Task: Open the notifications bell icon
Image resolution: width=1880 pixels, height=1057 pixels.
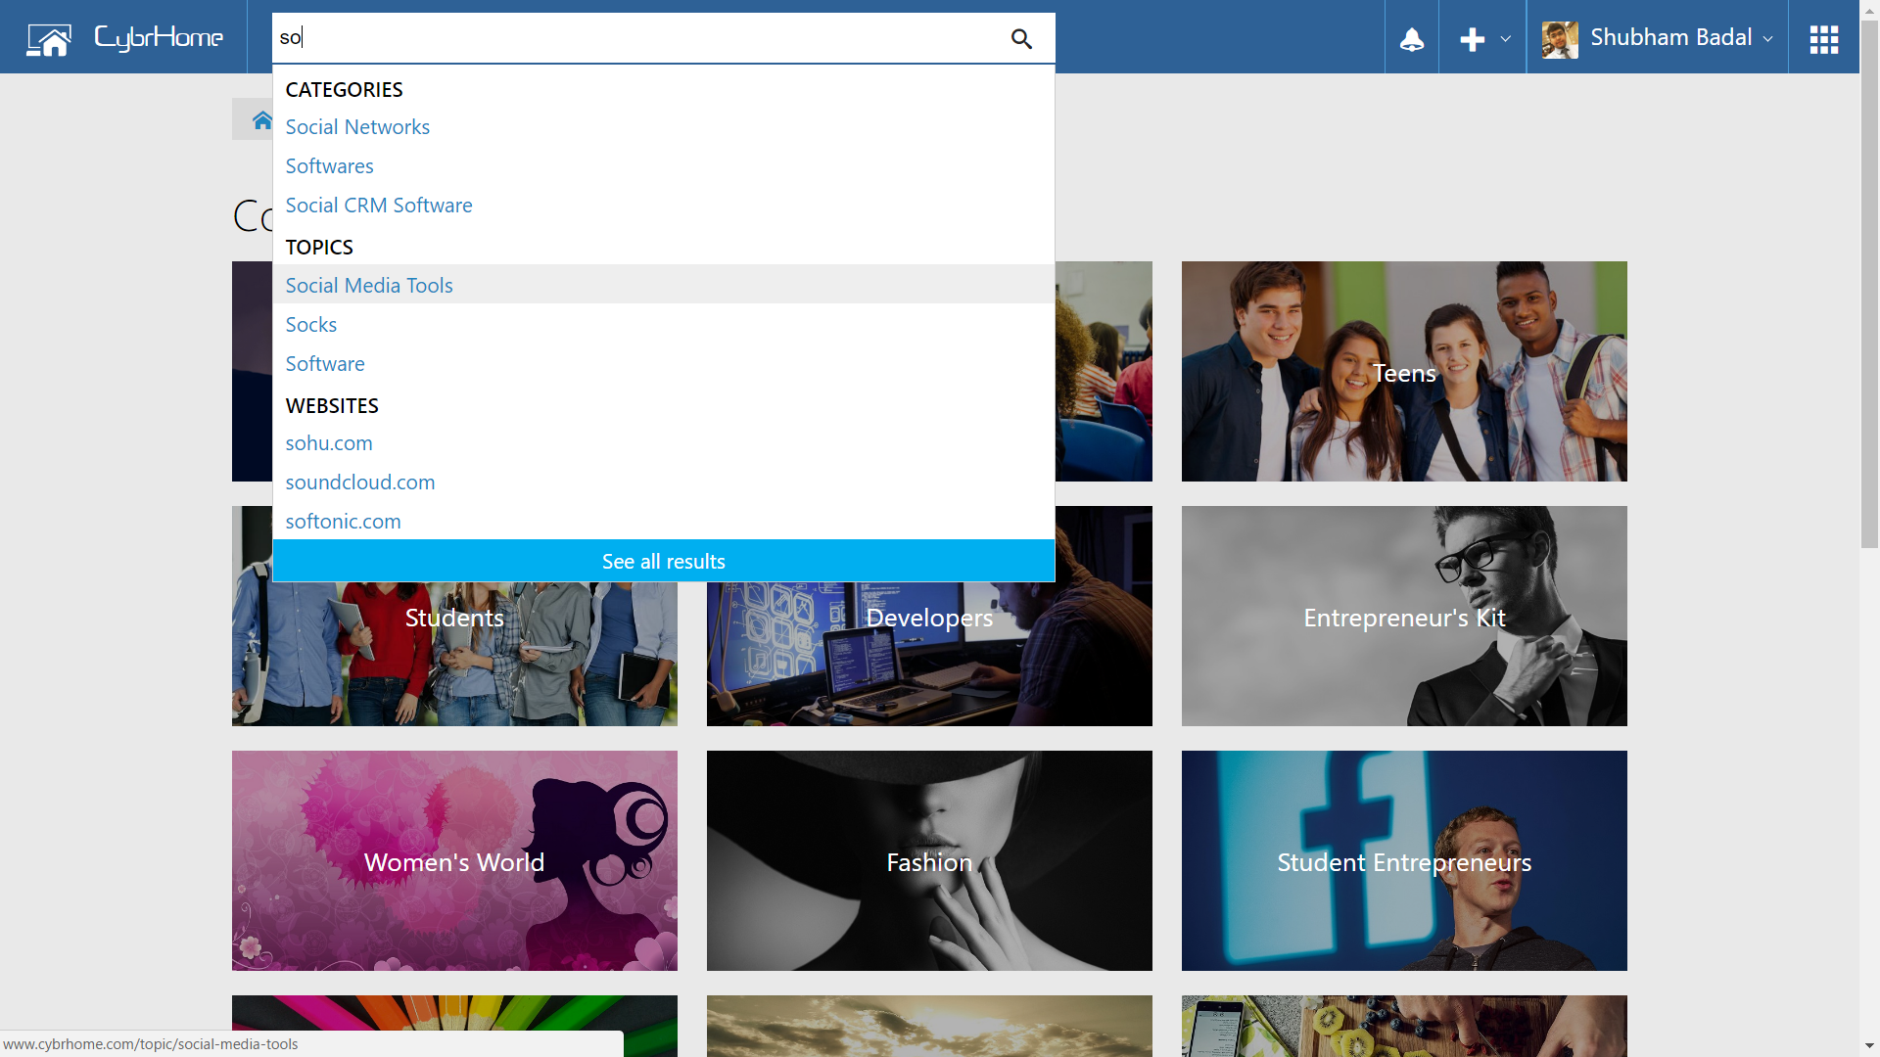Action: [x=1411, y=39]
